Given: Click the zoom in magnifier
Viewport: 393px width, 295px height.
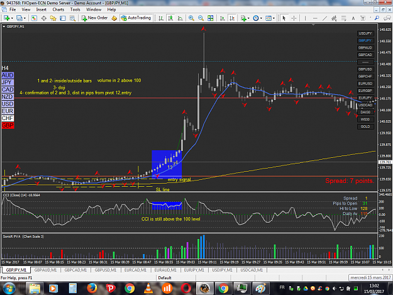Looking at the screenshot, I should 191,18.
